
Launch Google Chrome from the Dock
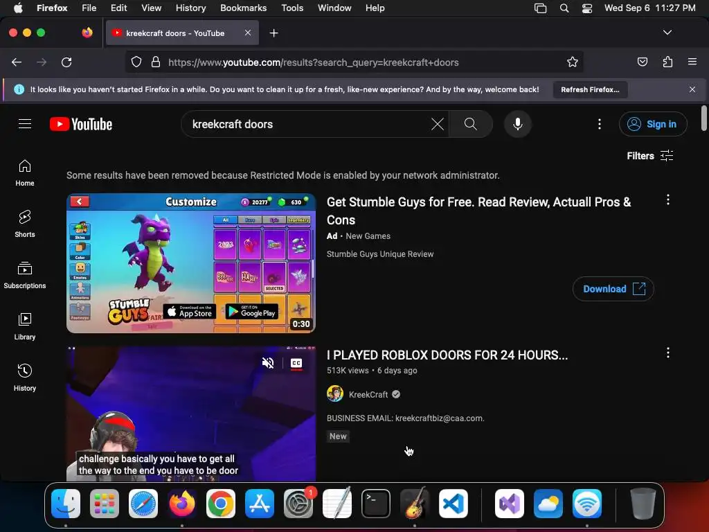221,504
